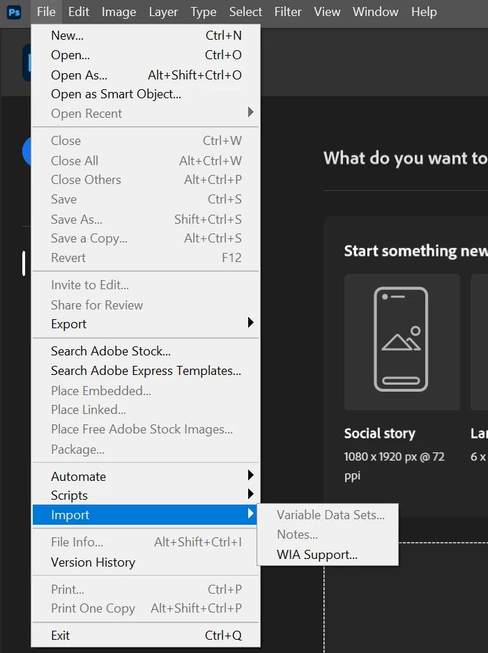
Task: Select Open As... menu entry
Action: point(146,75)
